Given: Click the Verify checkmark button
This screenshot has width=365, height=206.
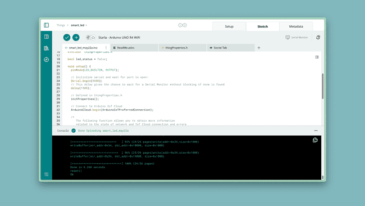Looking at the screenshot, I should click(67, 37).
